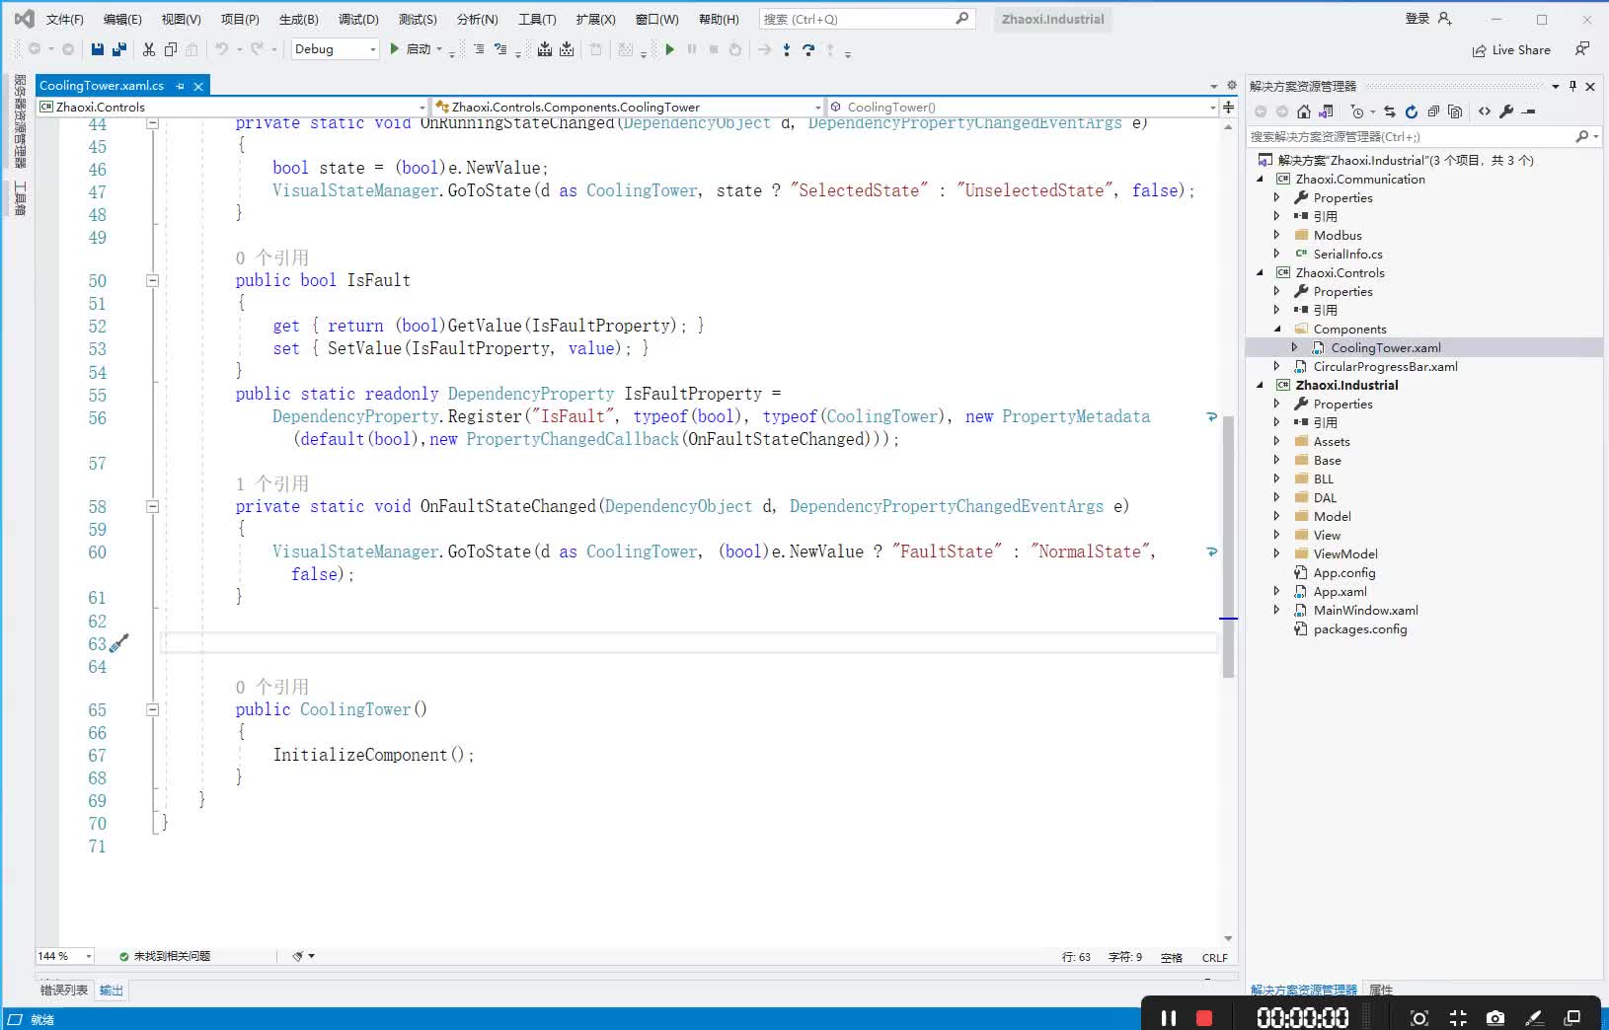Viewport: 1609px width, 1030px height.
Task: Click the Undo arrow icon
Action: [222, 49]
